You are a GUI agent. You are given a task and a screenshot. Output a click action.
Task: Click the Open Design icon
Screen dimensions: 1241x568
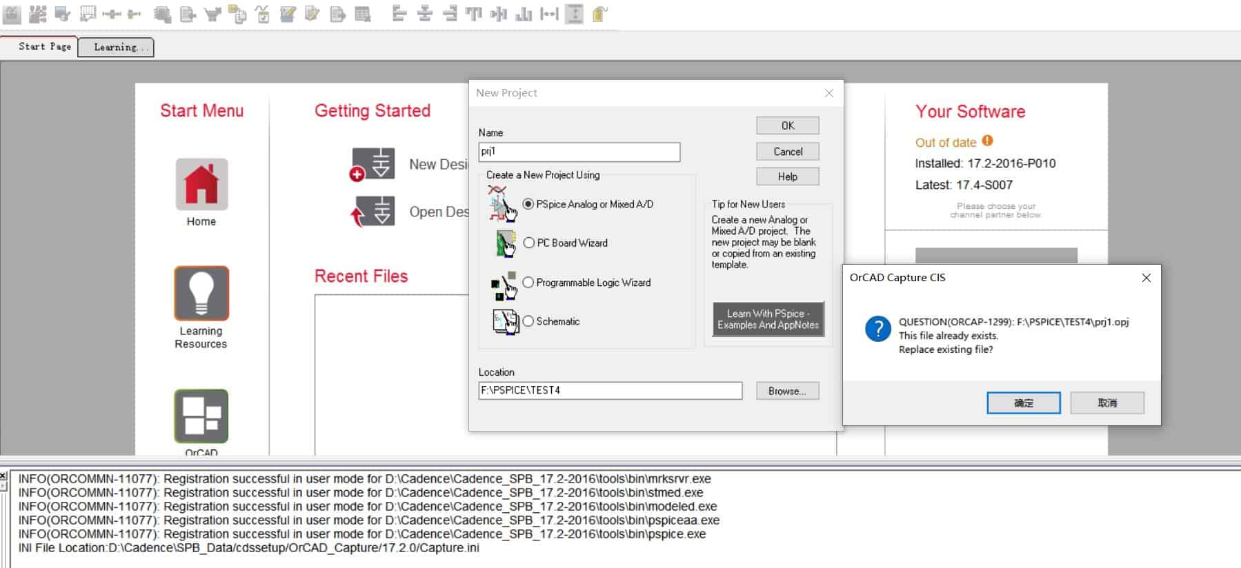click(373, 212)
